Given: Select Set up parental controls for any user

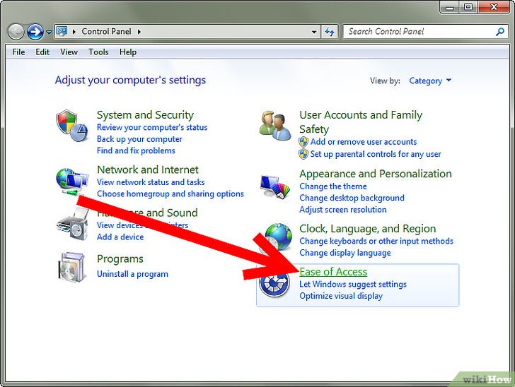Looking at the screenshot, I should [376, 154].
